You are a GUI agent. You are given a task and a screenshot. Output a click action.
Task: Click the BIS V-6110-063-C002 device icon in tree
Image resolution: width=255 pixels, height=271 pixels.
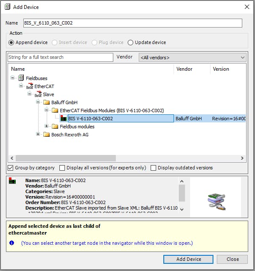point(64,119)
